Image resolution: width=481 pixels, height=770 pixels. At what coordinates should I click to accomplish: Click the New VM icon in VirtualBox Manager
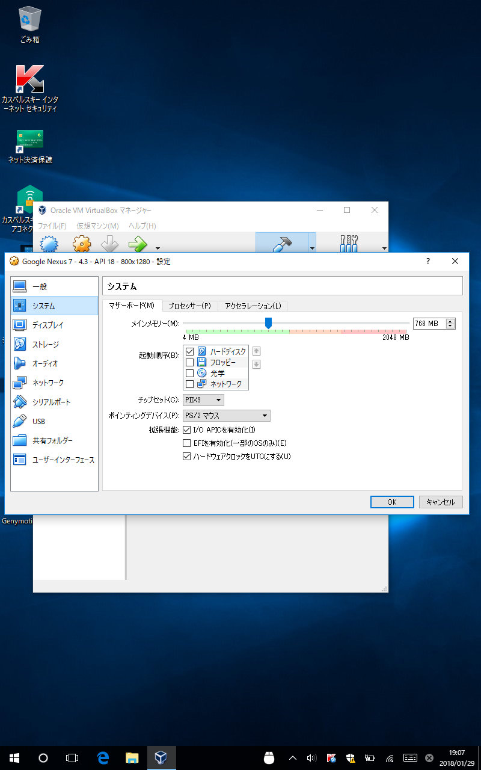click(x=49, y=244)
